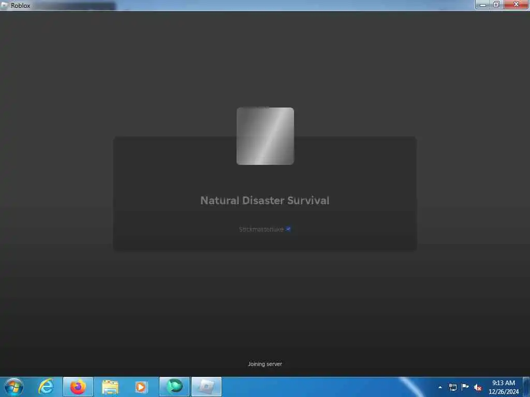Viewport: 530px width, 397px height.
Task: Click the Roblox icon in title bar
Action: coord(5,5)
